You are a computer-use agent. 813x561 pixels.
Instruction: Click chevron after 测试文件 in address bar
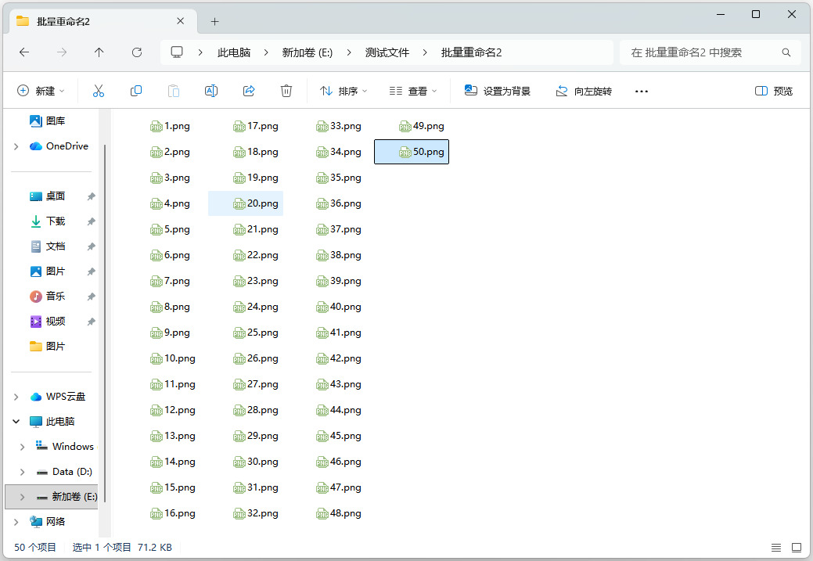click(425, 52)
